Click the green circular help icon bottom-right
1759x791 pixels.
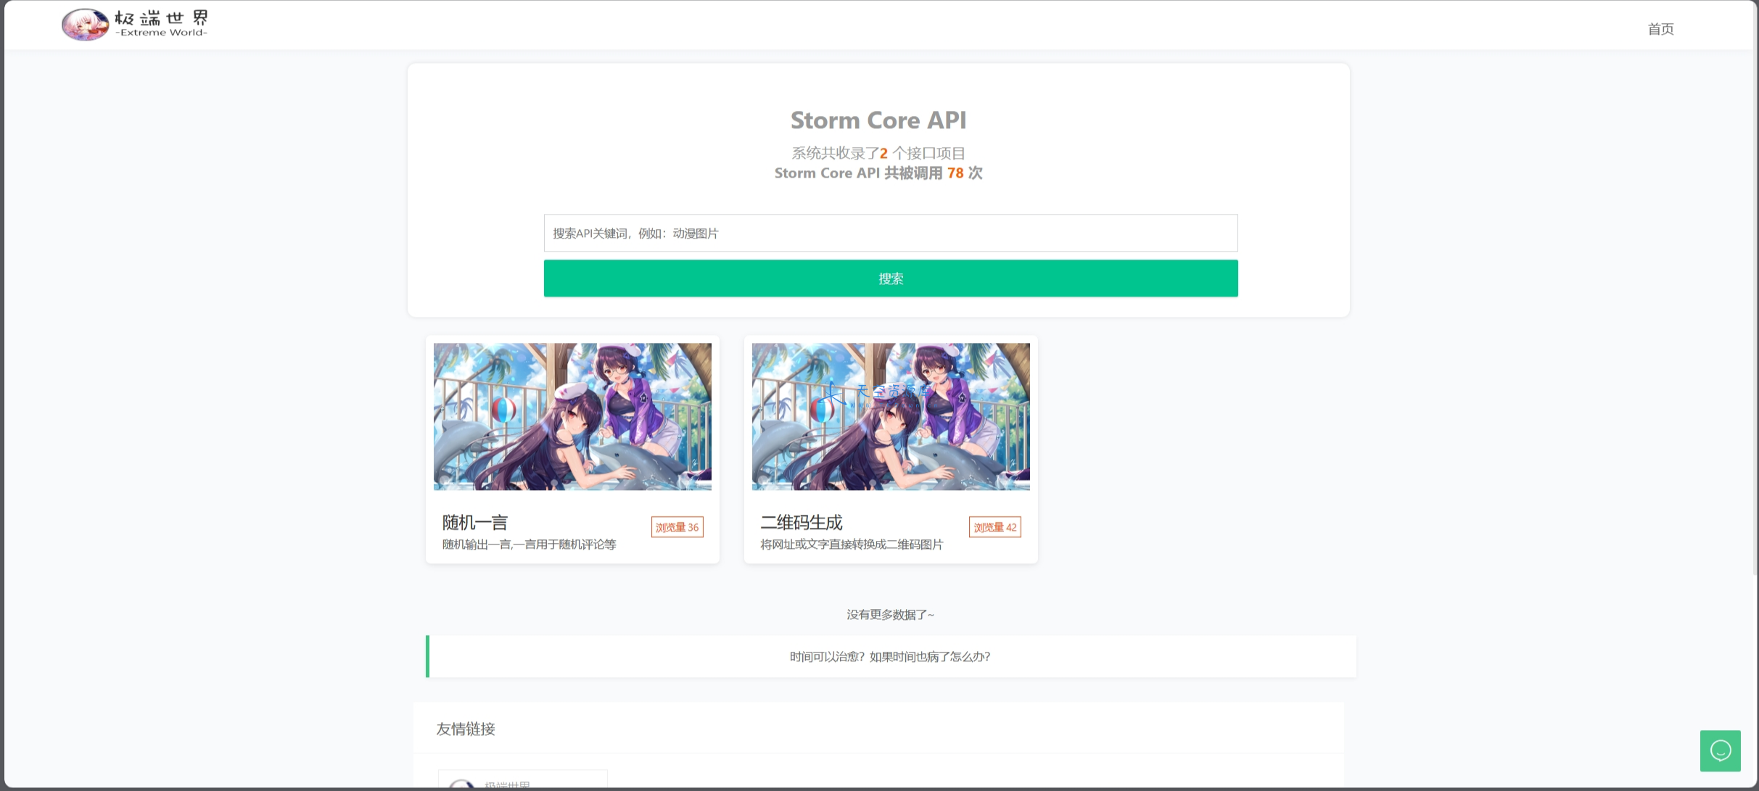tap(1720, 752)
